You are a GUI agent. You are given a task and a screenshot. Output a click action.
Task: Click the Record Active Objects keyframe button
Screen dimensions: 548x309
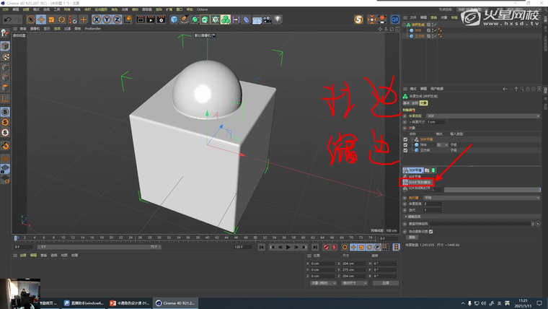pos(327,247)
